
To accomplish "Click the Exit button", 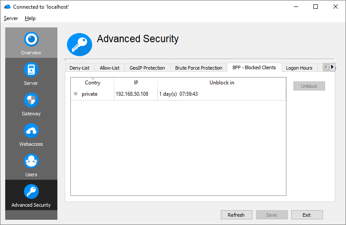I will click(x=307, y=215).
